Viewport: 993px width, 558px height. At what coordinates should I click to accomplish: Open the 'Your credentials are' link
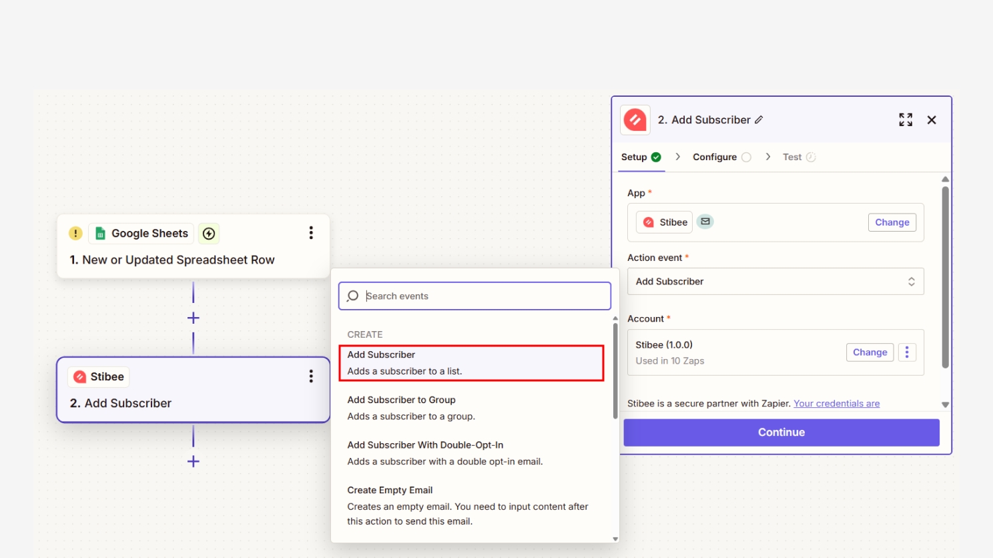tap(836, 404)
